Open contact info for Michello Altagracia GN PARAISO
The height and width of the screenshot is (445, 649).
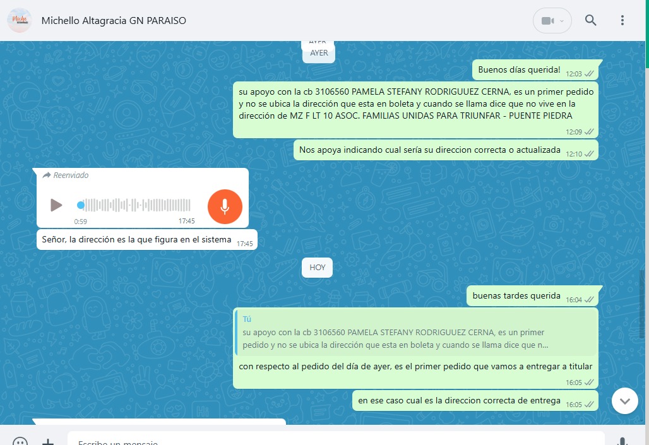(x=114, y=20)
